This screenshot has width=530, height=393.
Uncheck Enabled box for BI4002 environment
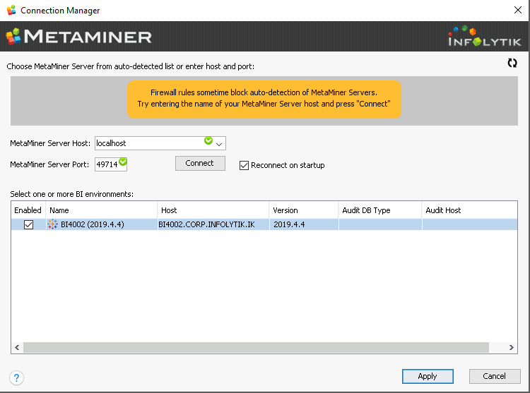[29, 224]
